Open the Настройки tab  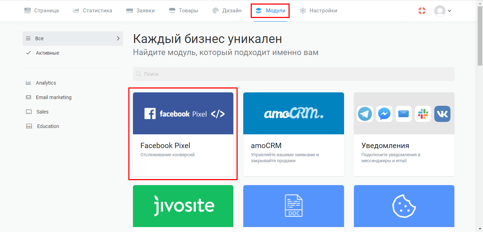pos(318,11)
